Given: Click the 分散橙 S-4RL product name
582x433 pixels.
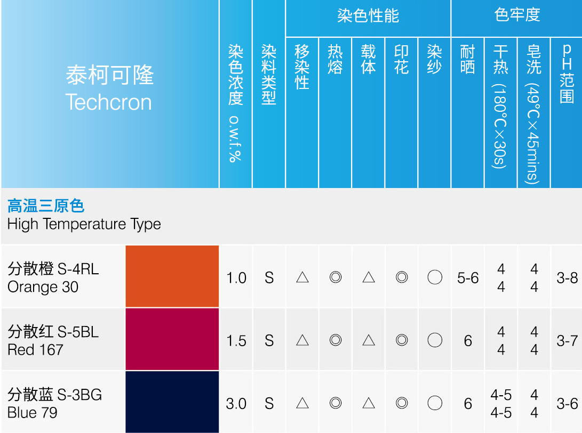Looking at the screenshot, I should tap(53, 269).
